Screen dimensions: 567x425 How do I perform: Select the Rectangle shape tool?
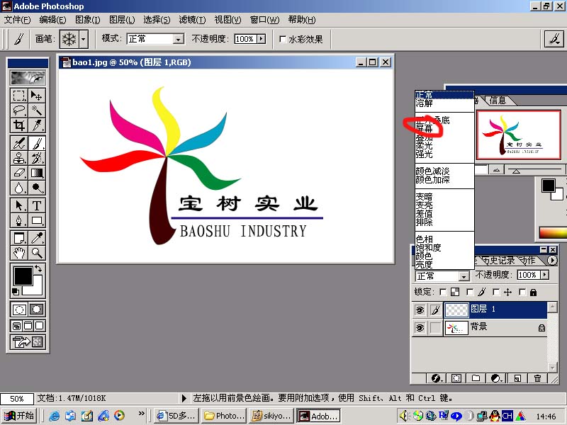pyautogui.click(x=37, y=220)
